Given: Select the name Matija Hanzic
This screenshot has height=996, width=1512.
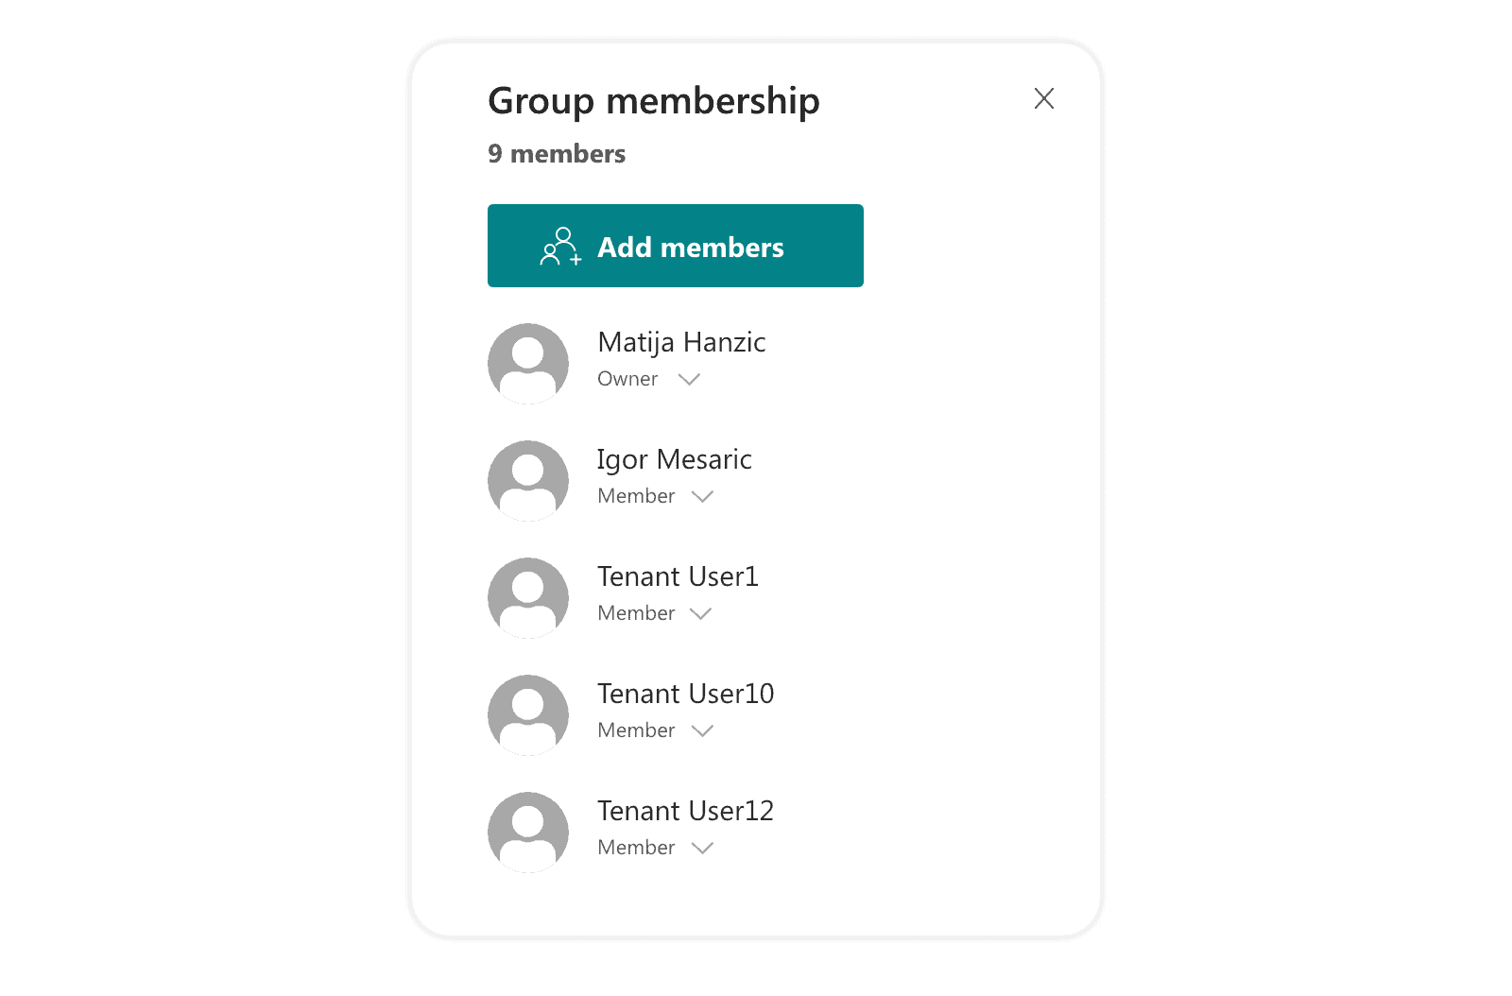Looking at the screenshot, I should click(x=681, y=342).
